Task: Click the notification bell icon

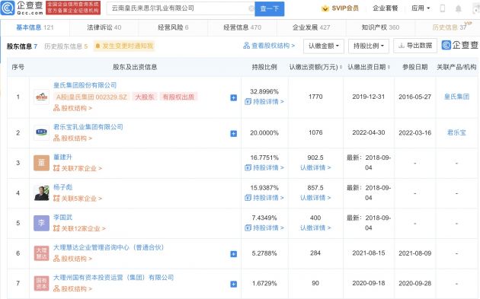Action: [x=458, y=8]
